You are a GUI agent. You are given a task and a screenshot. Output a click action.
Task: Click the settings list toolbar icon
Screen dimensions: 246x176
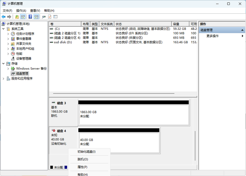tap(55, 17)
